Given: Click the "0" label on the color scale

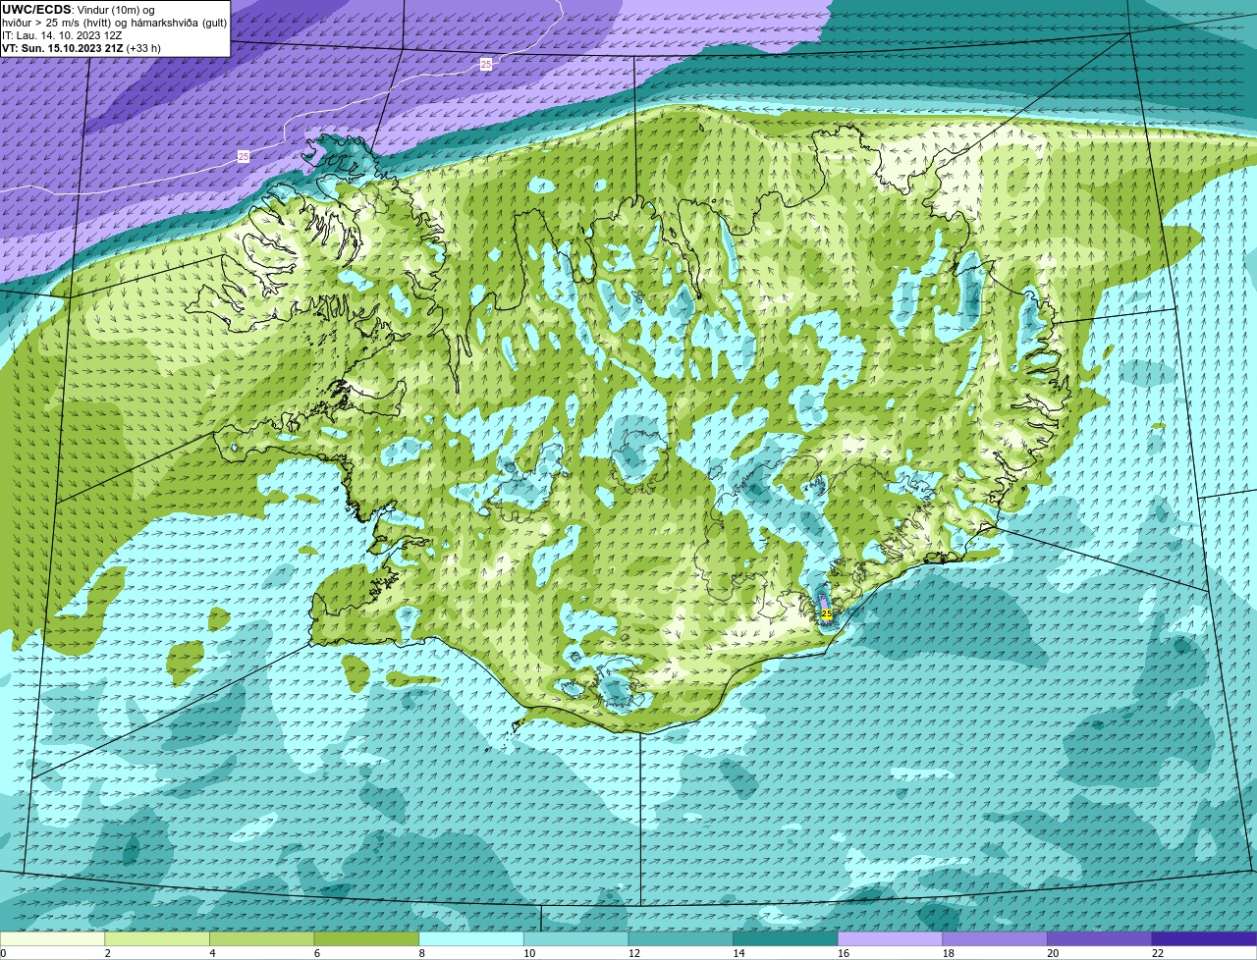Looking at the screenshot, I should [x=4, y=953].
